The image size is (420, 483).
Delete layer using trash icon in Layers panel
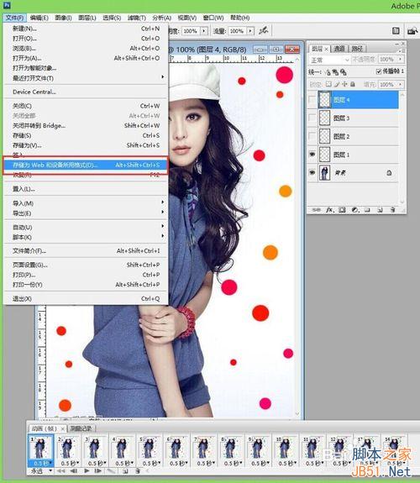[x=392, y=210]
